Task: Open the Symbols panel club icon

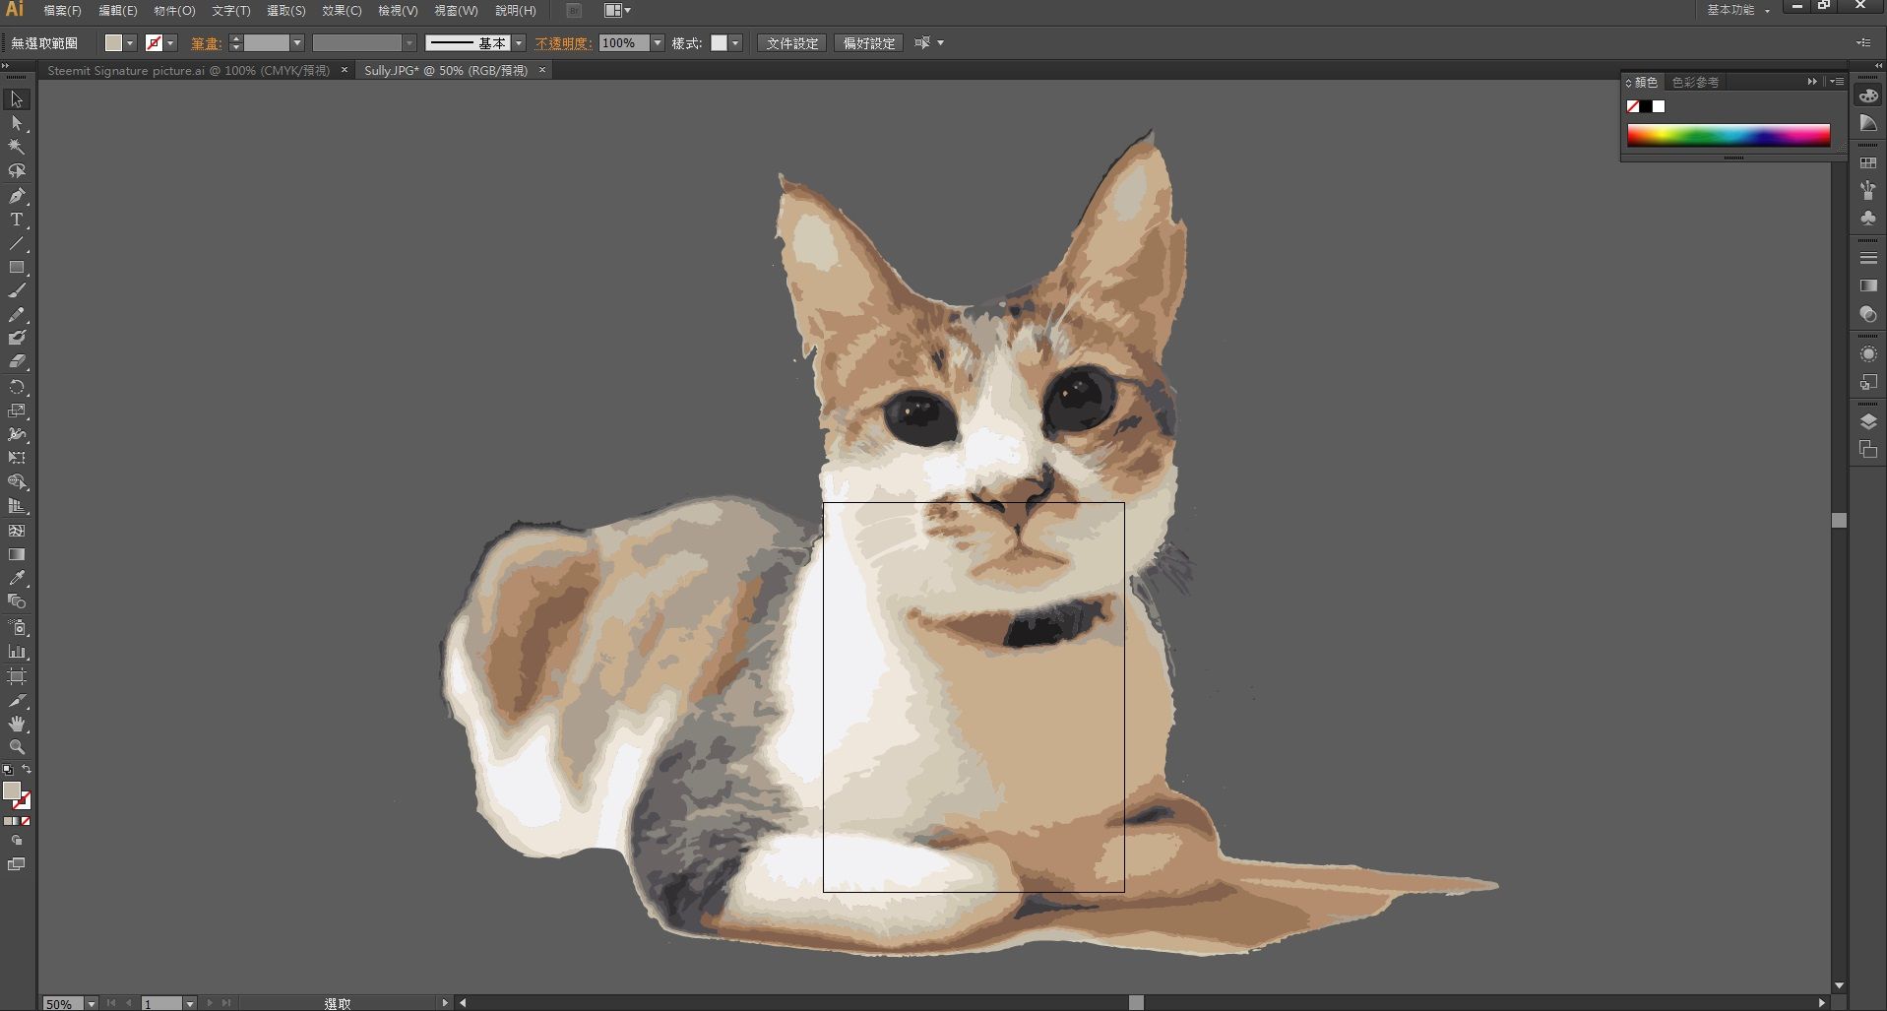Action: point(1868,218)
